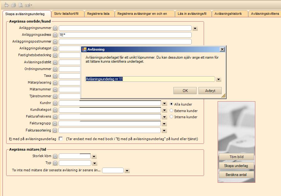Open the Storlek kbm dropdown

point(94,156)
